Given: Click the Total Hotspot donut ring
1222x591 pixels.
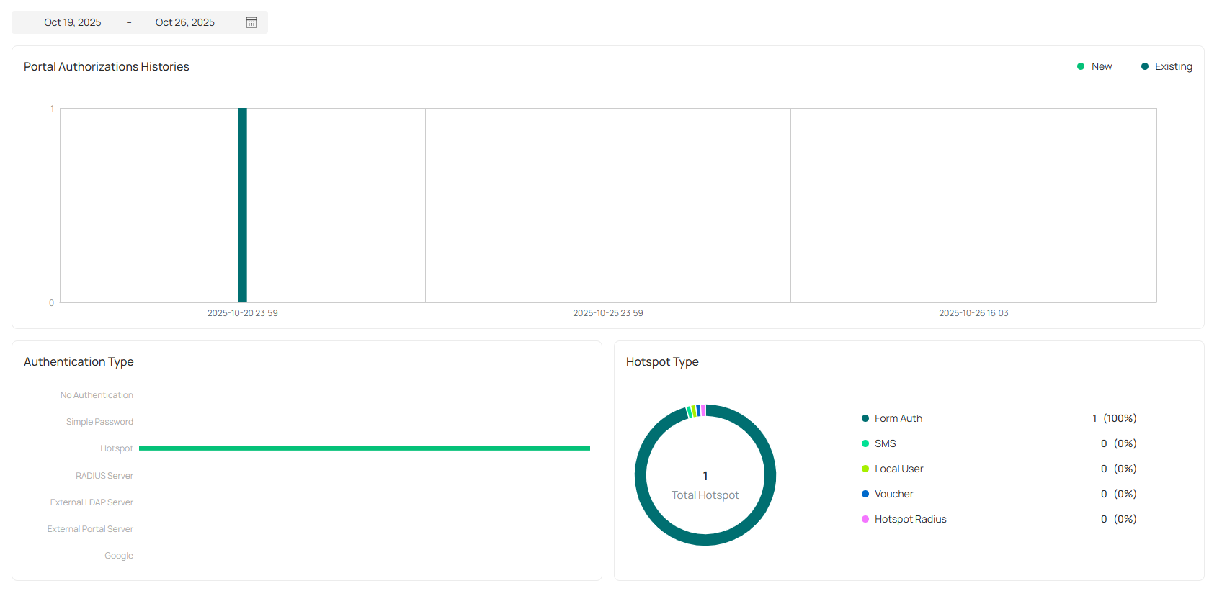Looking at the screenshot, I should [x=705, y=540].
